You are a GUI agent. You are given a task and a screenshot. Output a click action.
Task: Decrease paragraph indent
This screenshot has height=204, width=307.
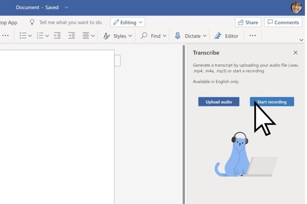[57, 36]
